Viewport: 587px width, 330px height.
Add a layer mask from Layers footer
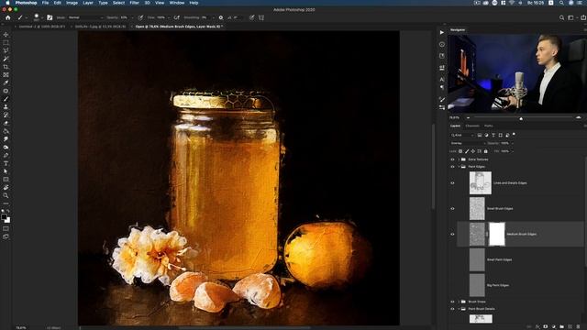click(x=546, y=327)
